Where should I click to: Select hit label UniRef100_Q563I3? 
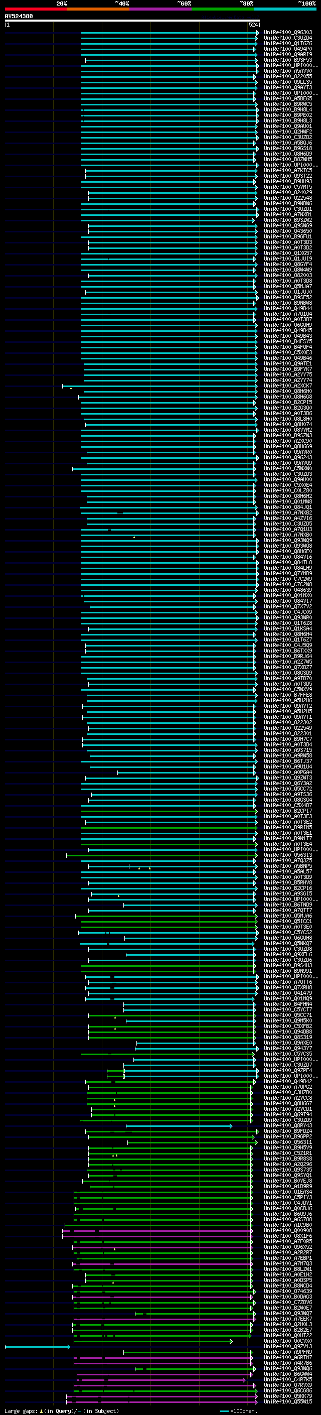click(288, 855)
